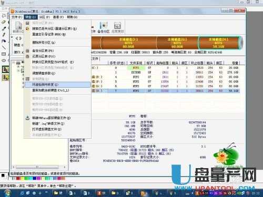Expand the top disk node in the tree
Screen dimensions: 263x197
(14, 62)
